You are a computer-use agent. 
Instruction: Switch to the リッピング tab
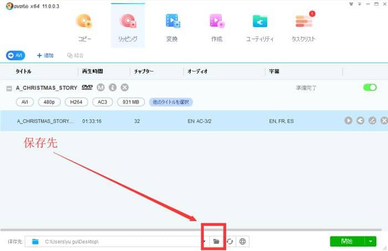point(128,27)
